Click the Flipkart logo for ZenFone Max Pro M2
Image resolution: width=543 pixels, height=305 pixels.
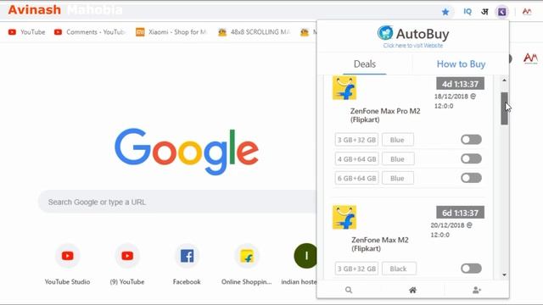coord(344,88)
